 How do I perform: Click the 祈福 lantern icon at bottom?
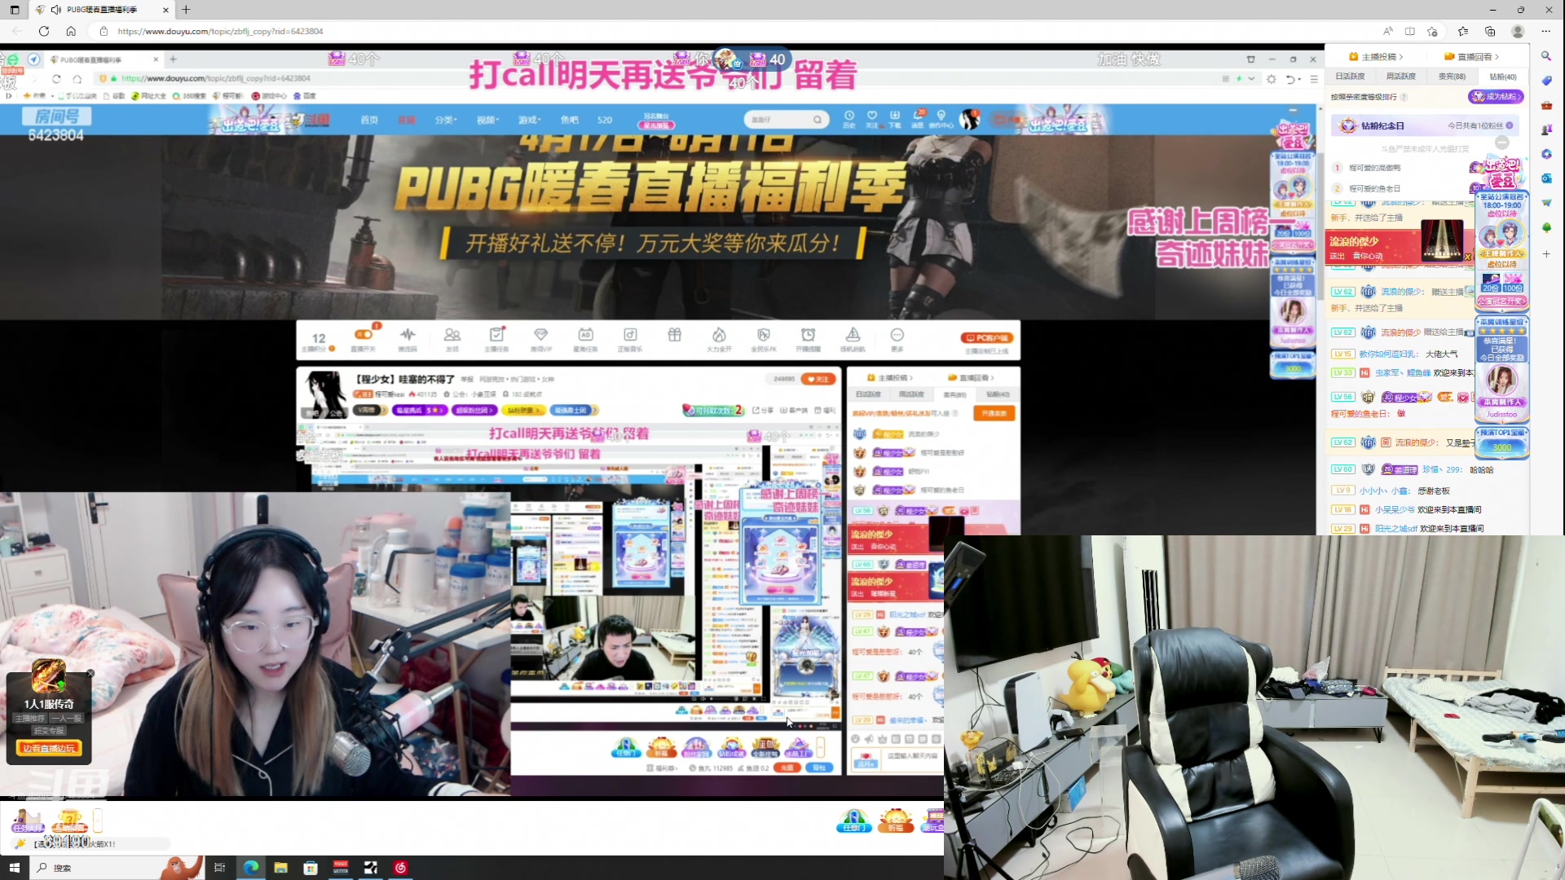(895, 821)
